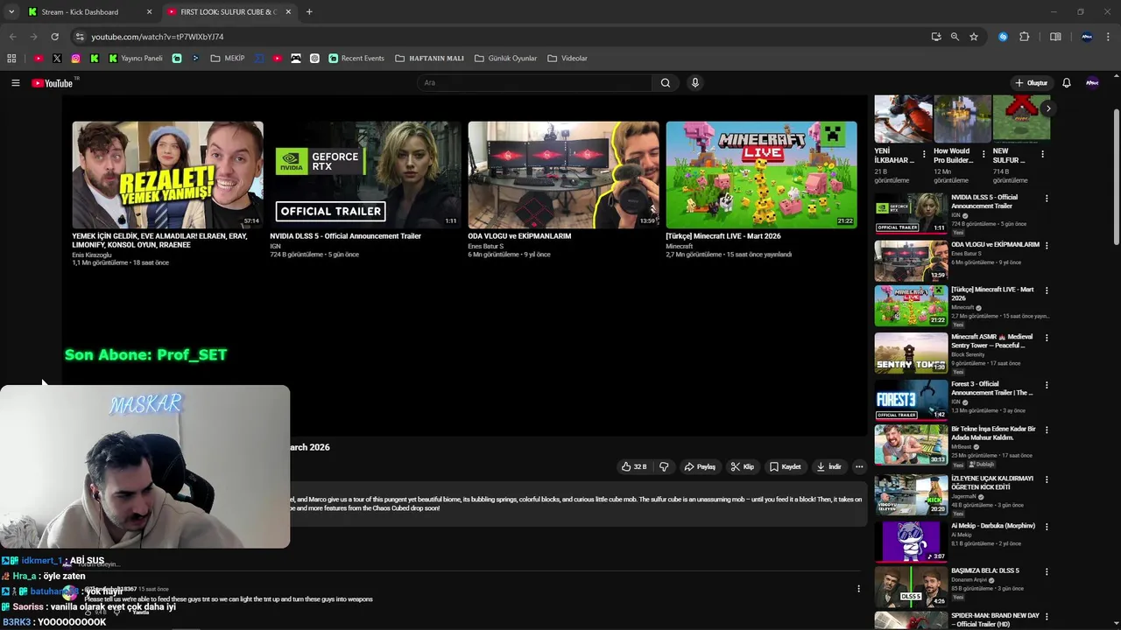
Task: Open the tab search dropdown arrow
Action: click(x=11, y=11)
